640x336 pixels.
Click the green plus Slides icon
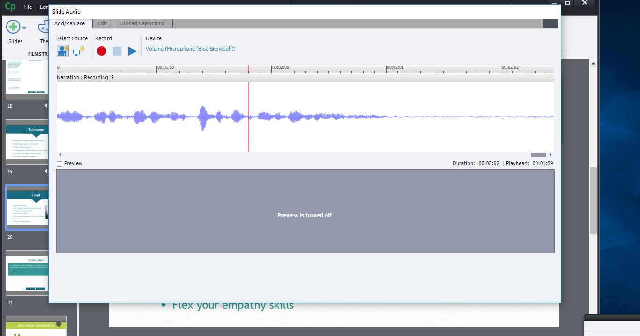click(13, 27)
